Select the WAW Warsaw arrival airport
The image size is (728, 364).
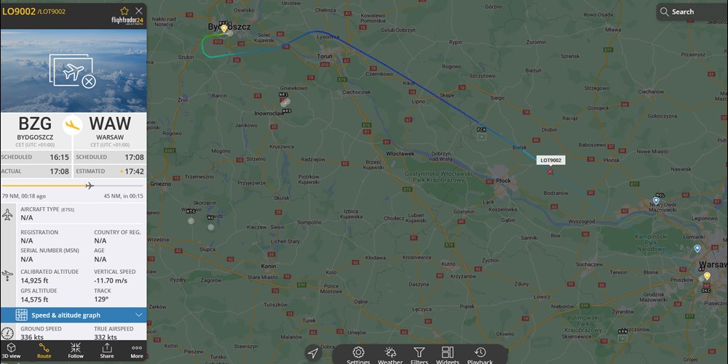pos(110,130)
